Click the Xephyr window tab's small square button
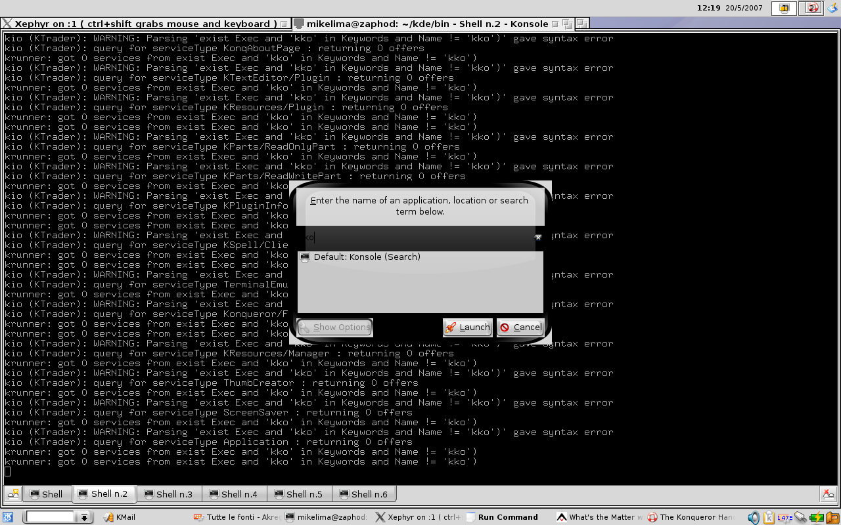This screenshot has height=525, width=841. (284, 24)
